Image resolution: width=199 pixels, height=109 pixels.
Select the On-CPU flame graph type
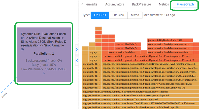100,15
